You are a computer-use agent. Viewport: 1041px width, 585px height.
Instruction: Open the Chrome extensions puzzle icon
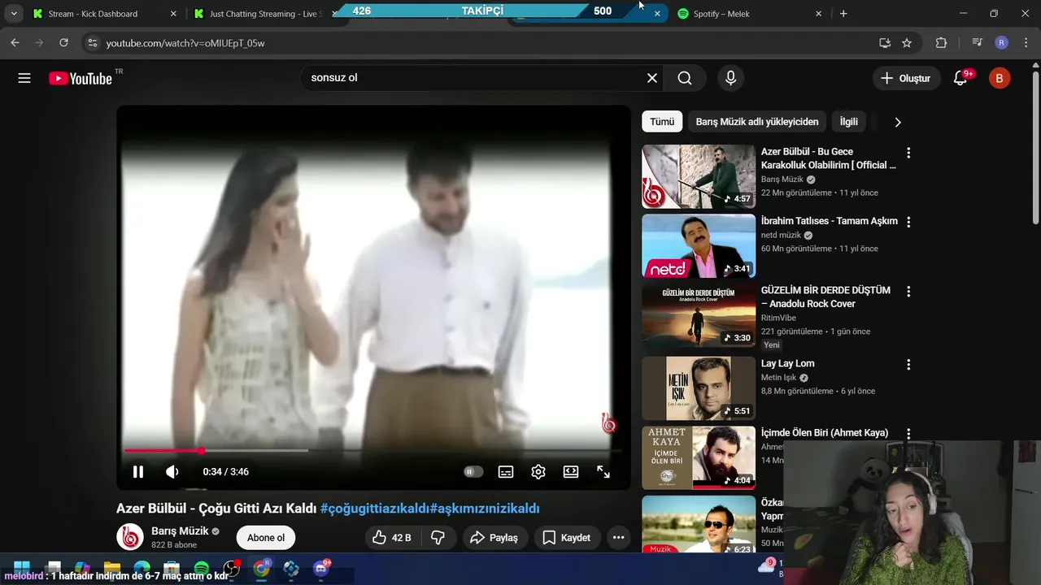(x=941, y=43)
